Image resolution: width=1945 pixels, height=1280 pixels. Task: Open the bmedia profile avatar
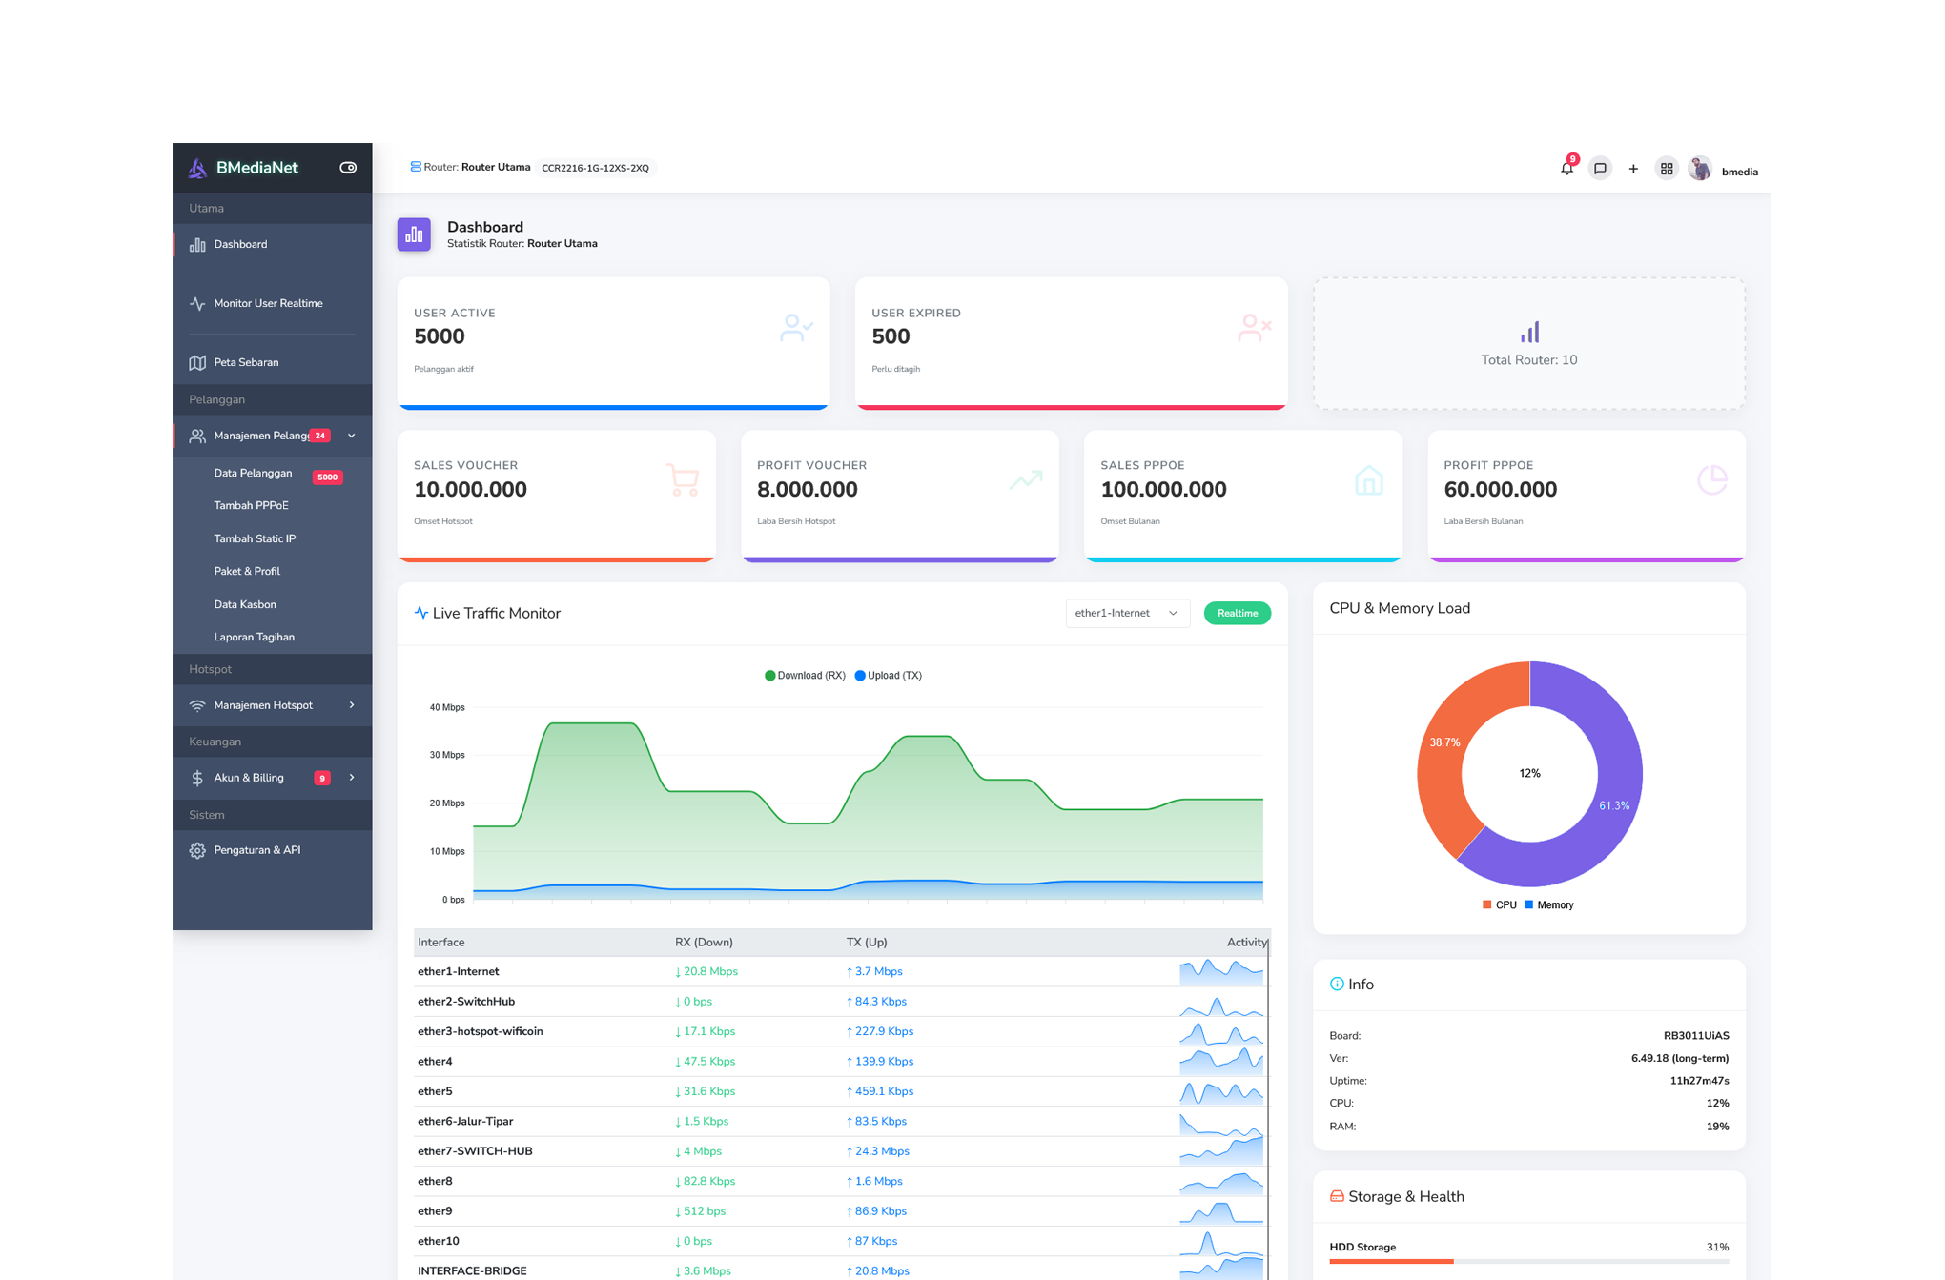(x=1700, y=168)
